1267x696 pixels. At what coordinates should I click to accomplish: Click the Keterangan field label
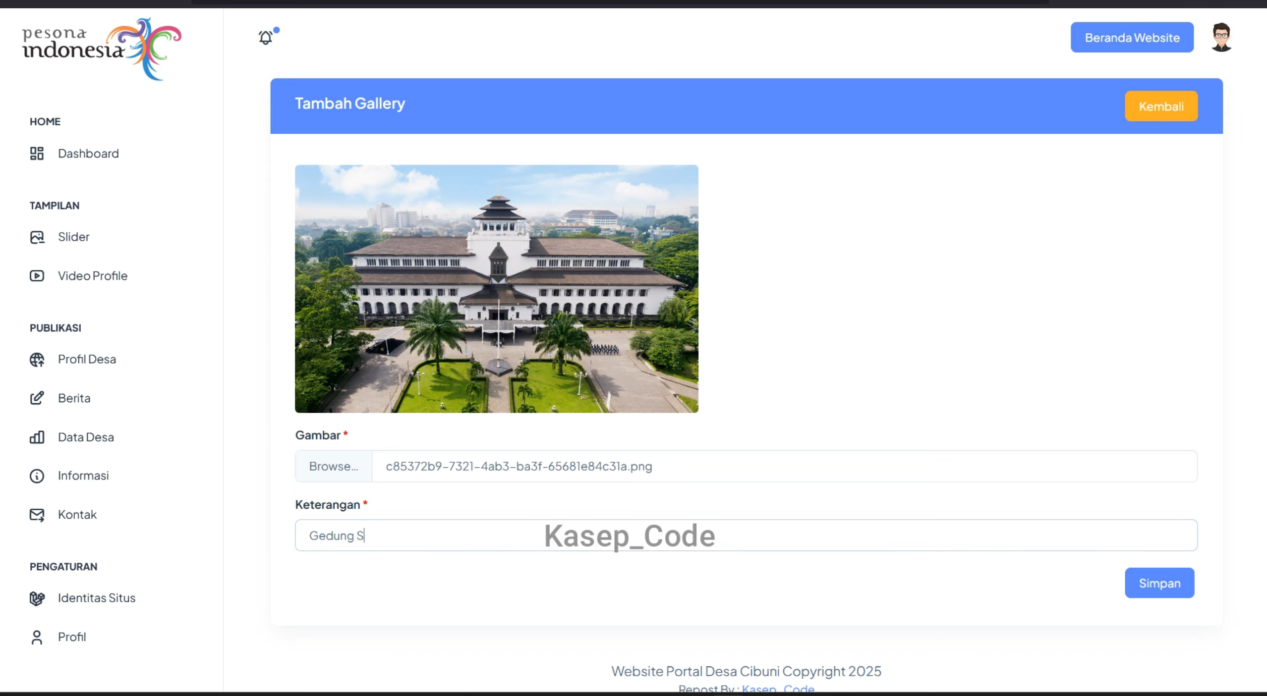coord(328,505)
